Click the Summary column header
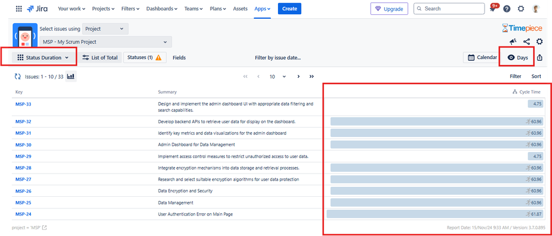The image size is (552, 236). click(x=167, y=92)
